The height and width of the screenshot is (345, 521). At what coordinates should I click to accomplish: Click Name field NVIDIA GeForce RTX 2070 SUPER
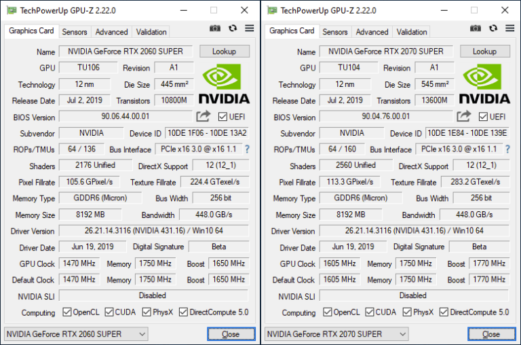coord(386,52)
